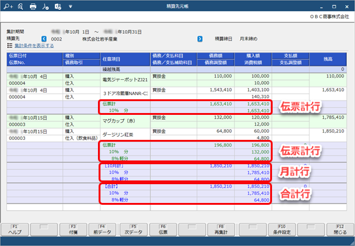Select the 電気ジャーポットZJ21 row item
The height and width of the screenshot is (246, 355).
(125, 80)
